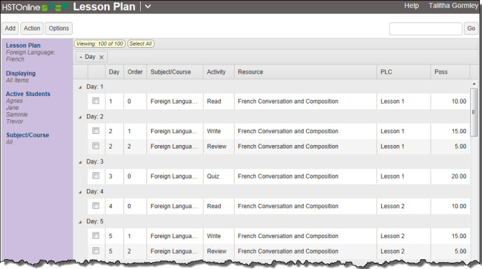Check the Day 2 Review row checkbox
The height and width of the screenshot is (269, 482).
coord(96,146)
